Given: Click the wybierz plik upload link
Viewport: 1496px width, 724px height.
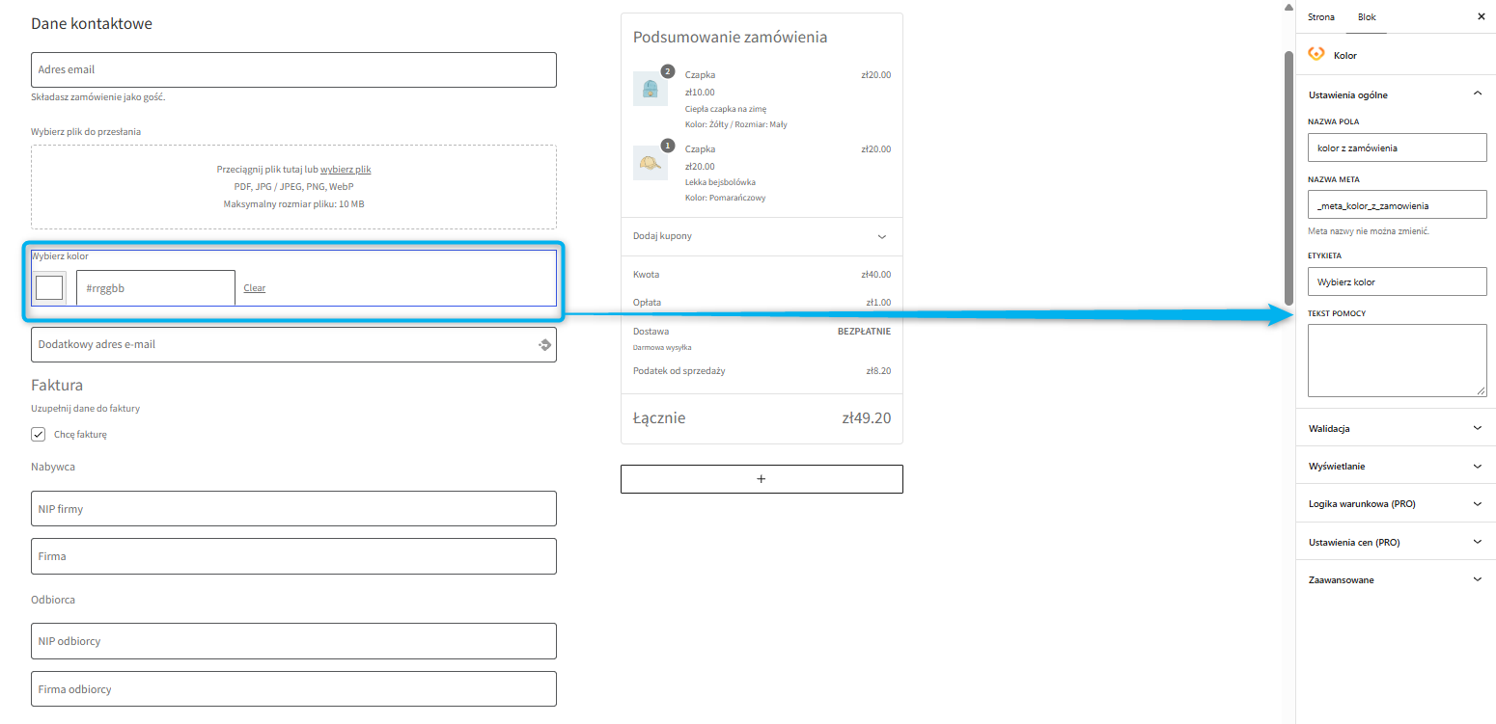Looking at the screenshot, I should tap(346, 170).
